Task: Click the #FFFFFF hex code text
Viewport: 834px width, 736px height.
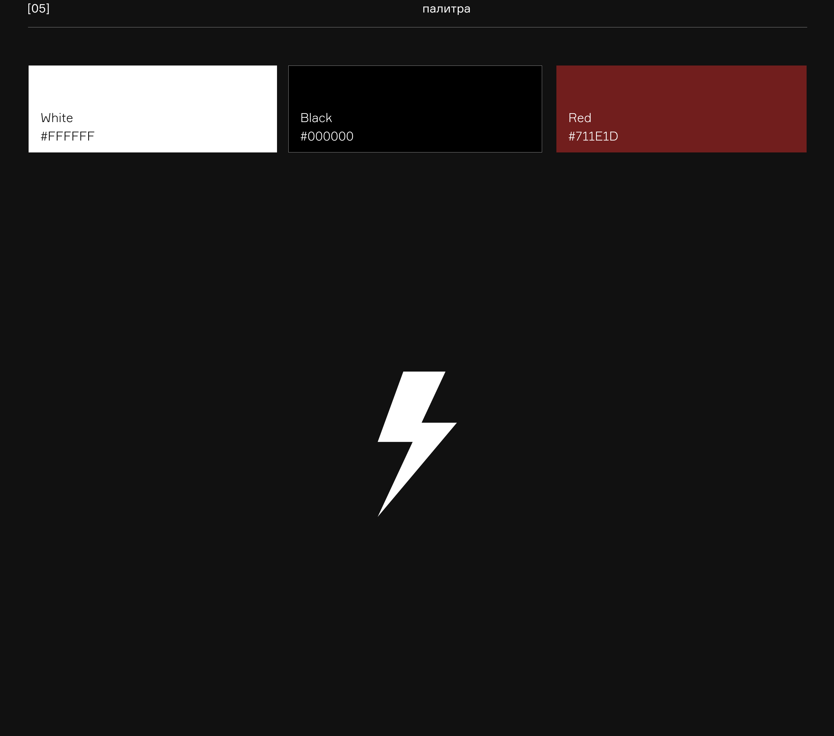Action: point(68,136)
